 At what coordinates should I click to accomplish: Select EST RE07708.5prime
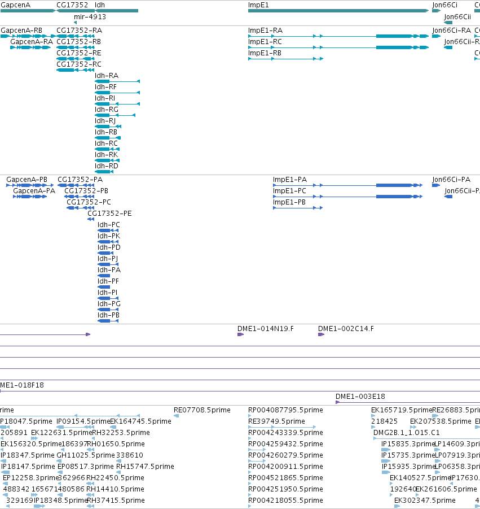177,416
